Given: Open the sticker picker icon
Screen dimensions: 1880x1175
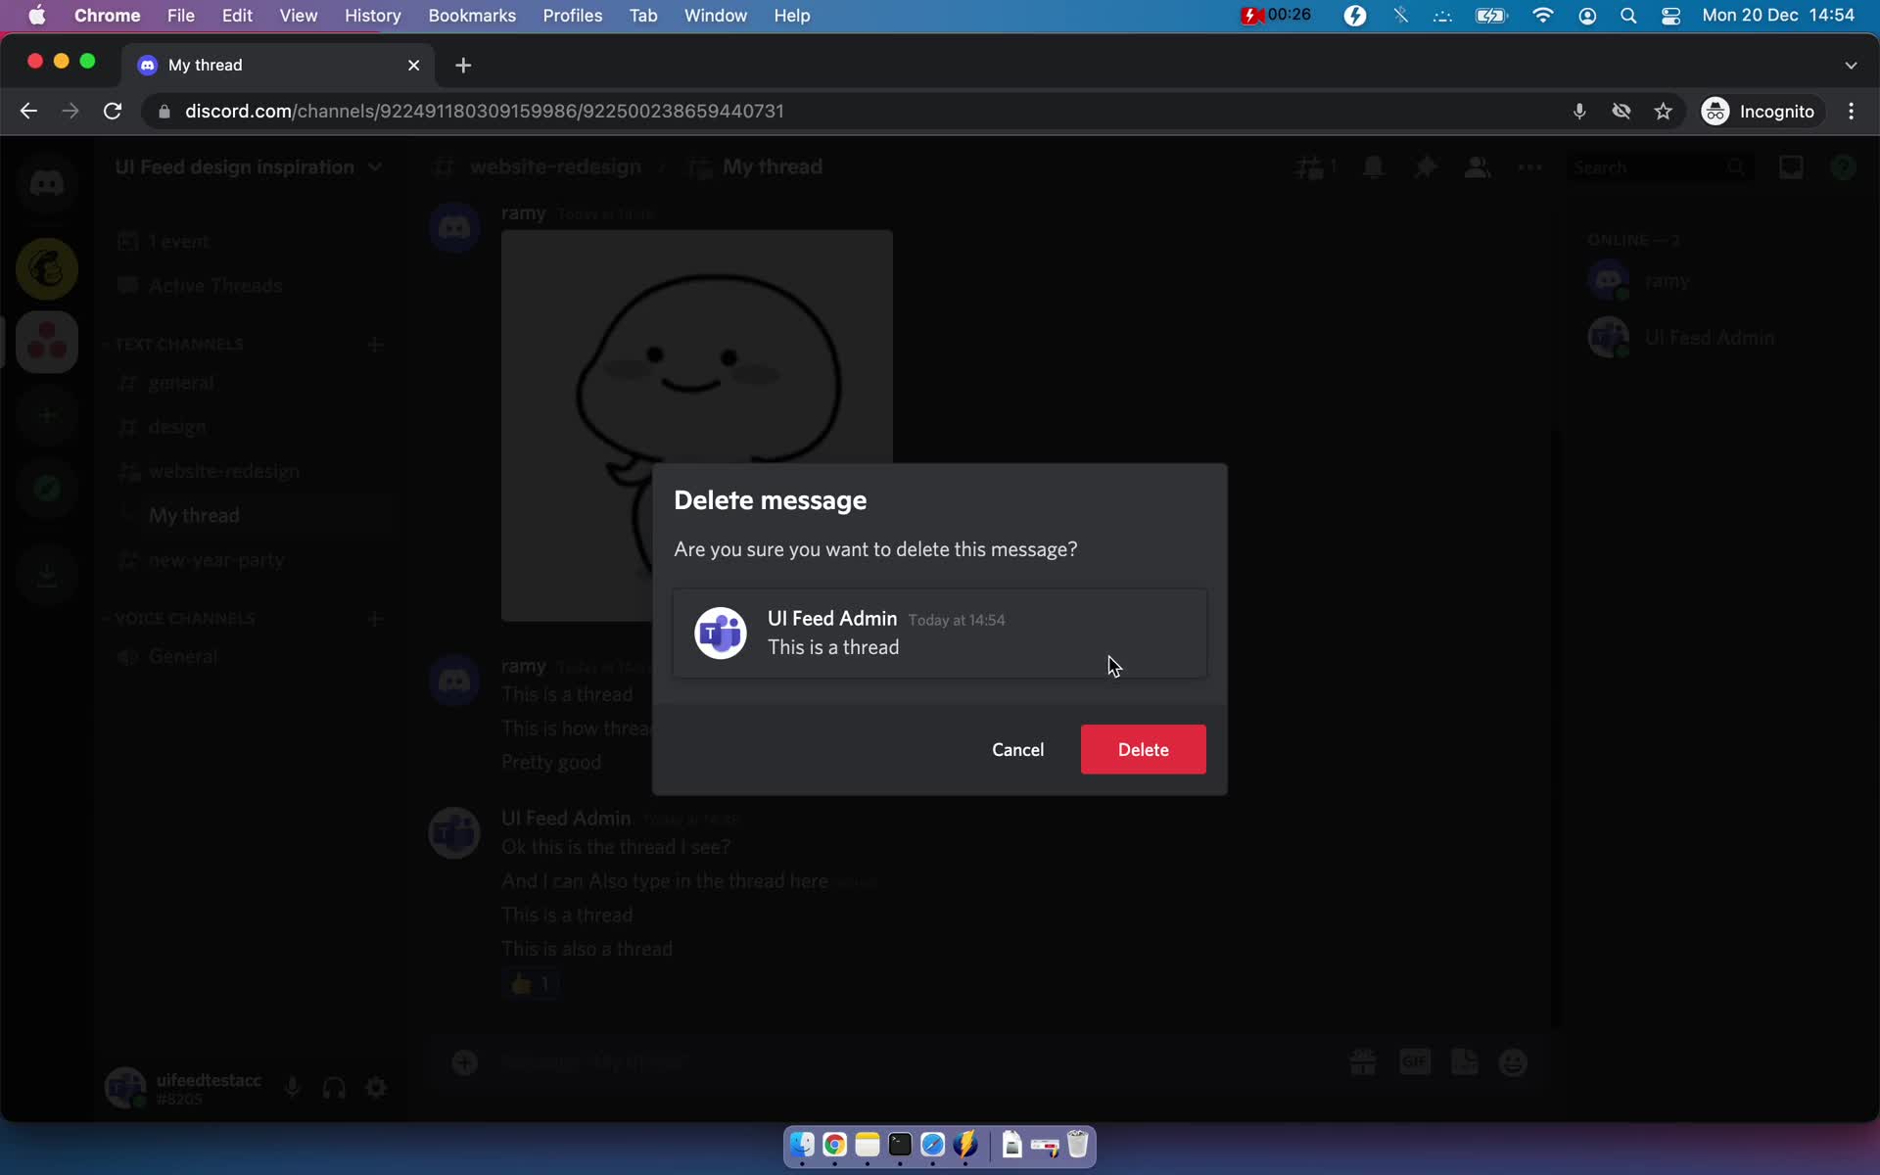Looking at the screenshot, I should 1465,1062.
